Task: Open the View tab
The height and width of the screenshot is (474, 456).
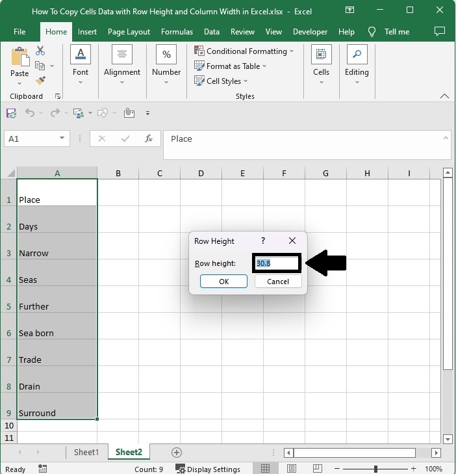Action: (x=273, y=31)
